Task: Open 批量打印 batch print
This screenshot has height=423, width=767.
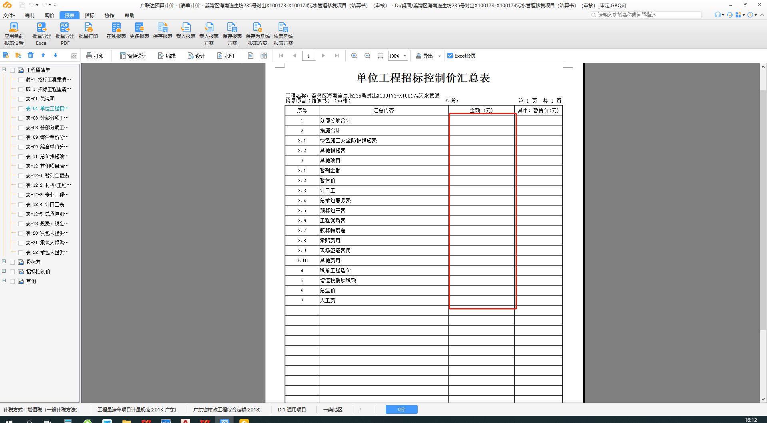Action: coord(88,31)
